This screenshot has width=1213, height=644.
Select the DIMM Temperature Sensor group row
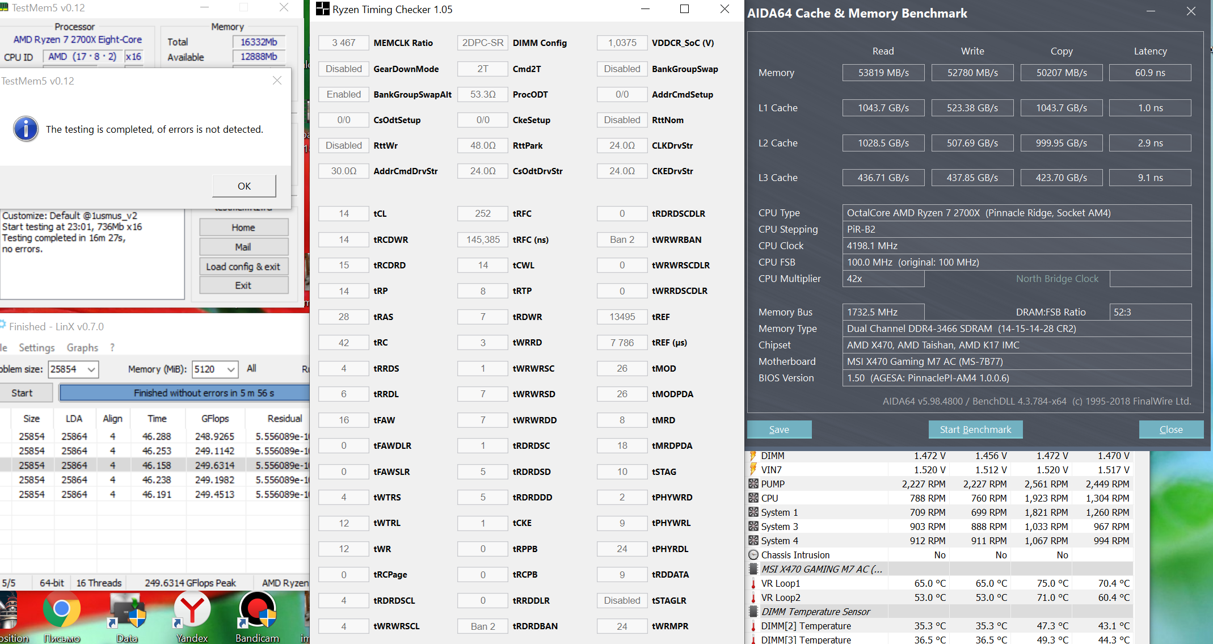coord(815,612)
